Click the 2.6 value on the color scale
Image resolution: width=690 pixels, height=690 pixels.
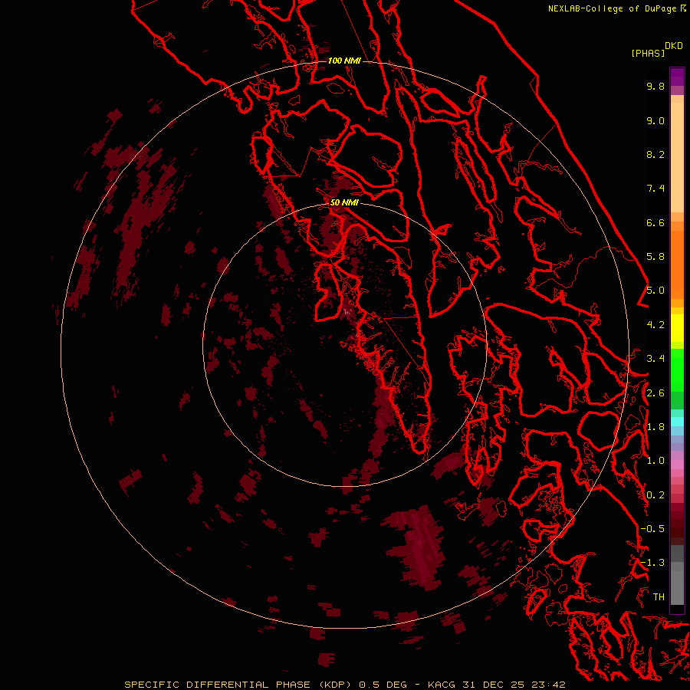[x=655, y=393]
